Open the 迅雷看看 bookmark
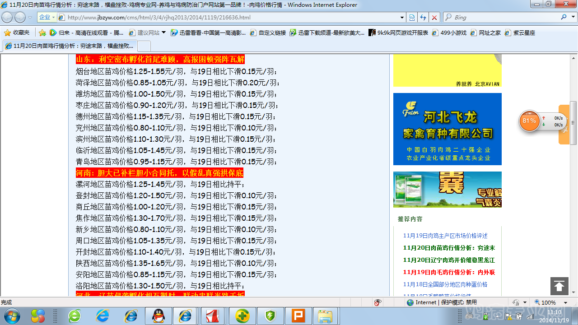The width and height of the screenshot is (578, 325). (208, 32)
